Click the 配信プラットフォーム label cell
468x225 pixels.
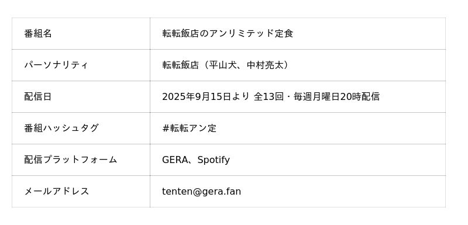[x=81, y=160]
